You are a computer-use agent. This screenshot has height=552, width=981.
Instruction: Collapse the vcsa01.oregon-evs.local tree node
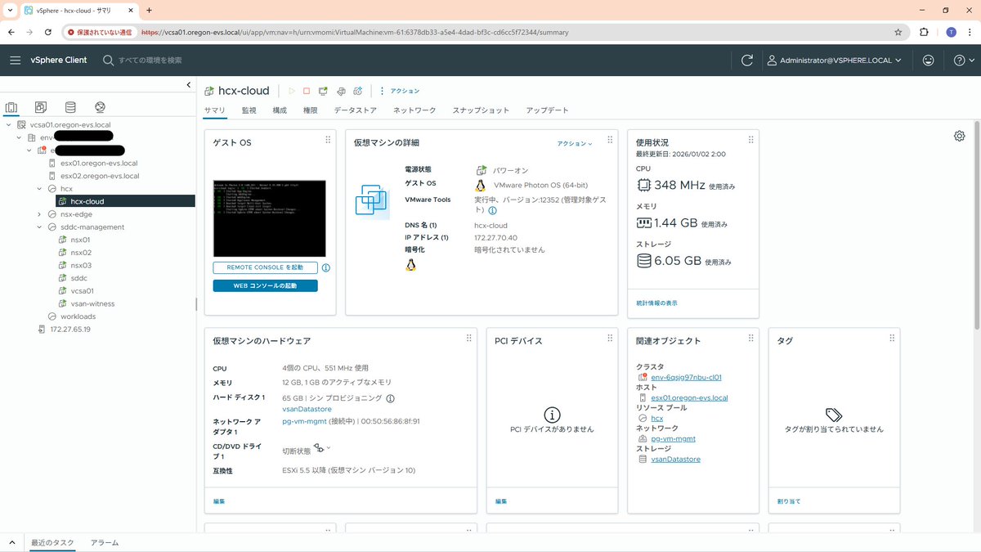(x=8, y=125)
